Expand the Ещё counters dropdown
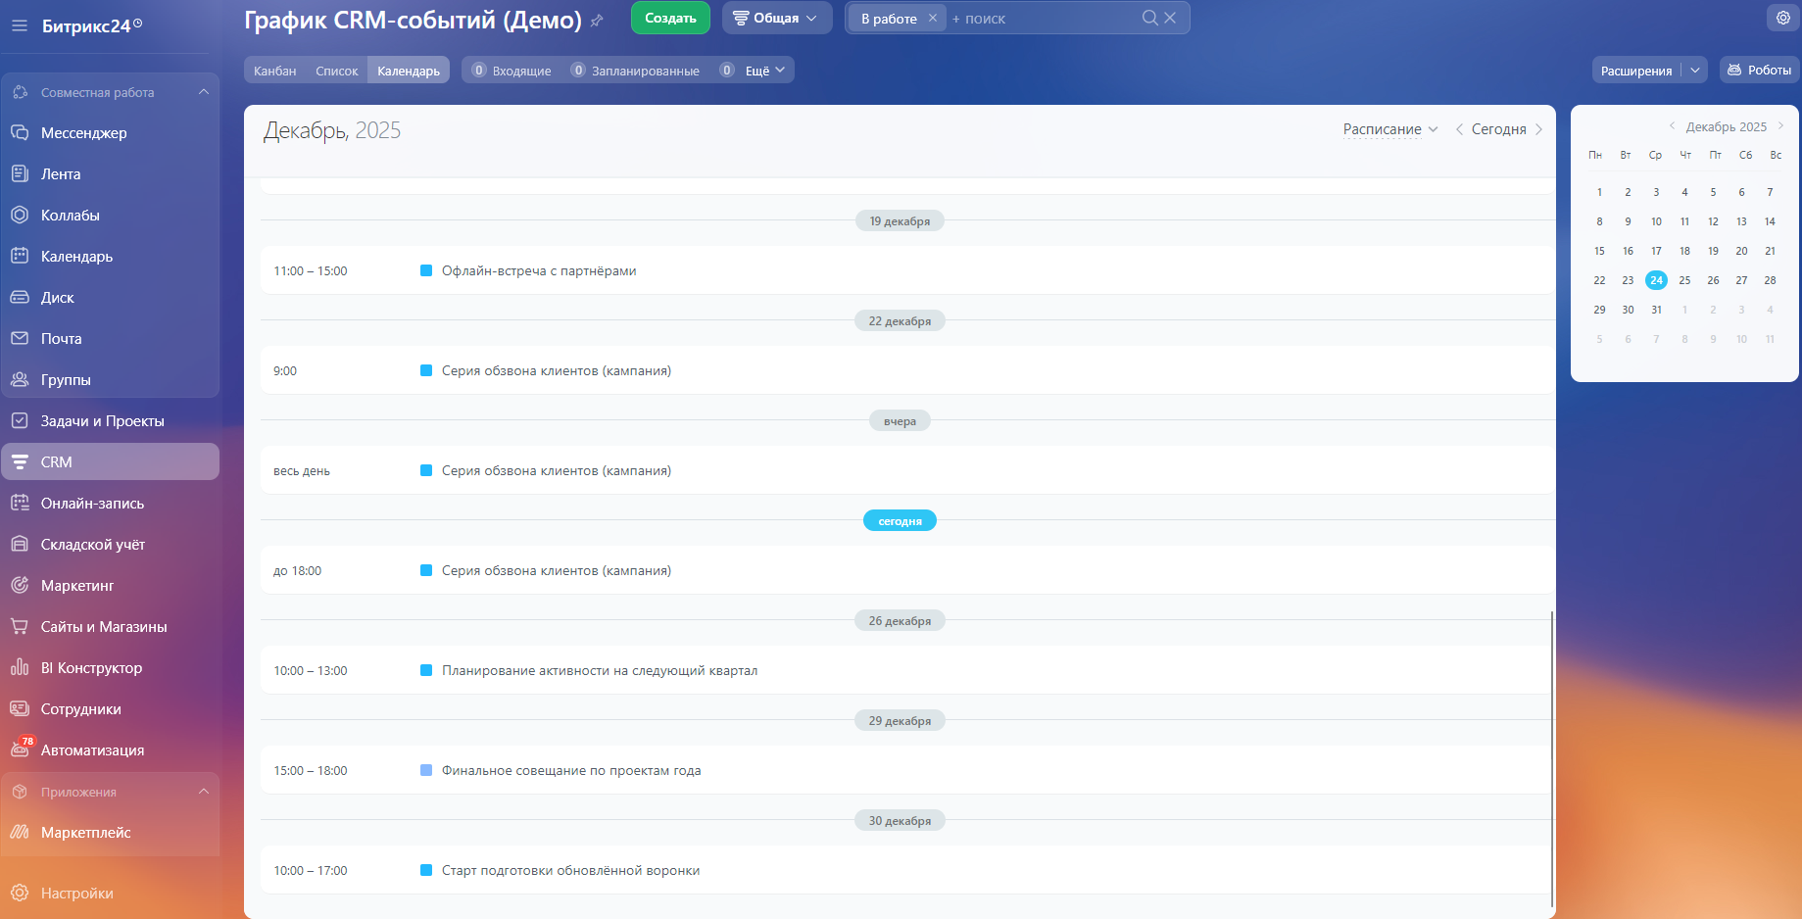 (755, 70)
